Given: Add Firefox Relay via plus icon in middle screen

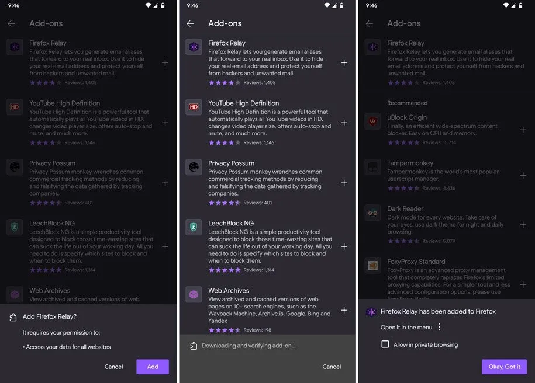Looking at the screenshot, I should 344,62.
